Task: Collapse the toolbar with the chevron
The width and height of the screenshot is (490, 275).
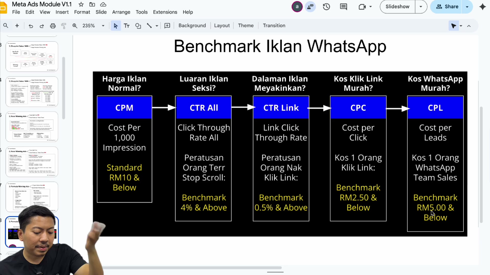Action: (469, 26)
